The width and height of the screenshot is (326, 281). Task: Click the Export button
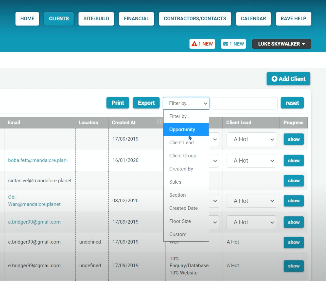coord(146,103)
